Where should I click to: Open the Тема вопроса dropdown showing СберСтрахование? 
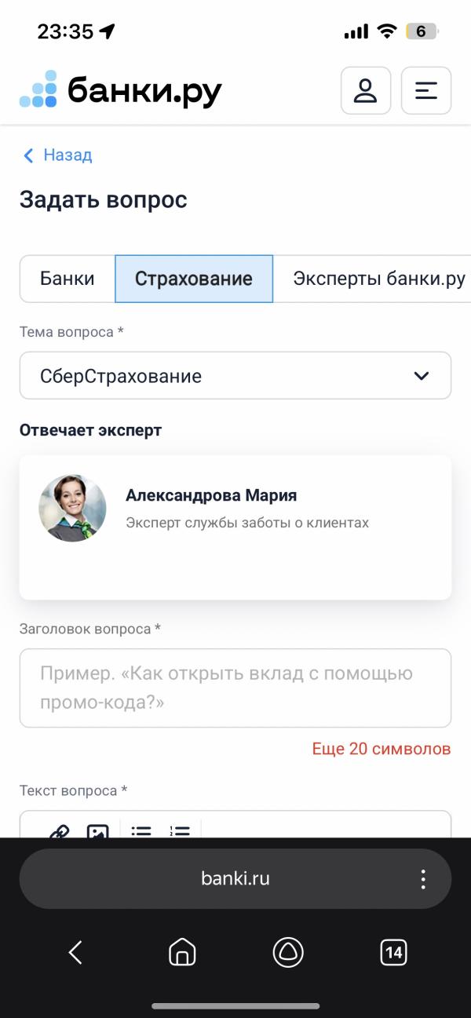click(x=235, y=375)
